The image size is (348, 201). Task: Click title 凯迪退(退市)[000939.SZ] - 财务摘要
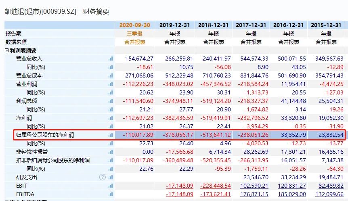(57, 12)
